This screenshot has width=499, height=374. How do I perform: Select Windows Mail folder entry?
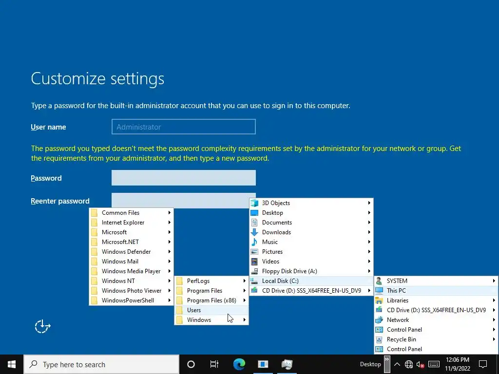tap(131, 262)
